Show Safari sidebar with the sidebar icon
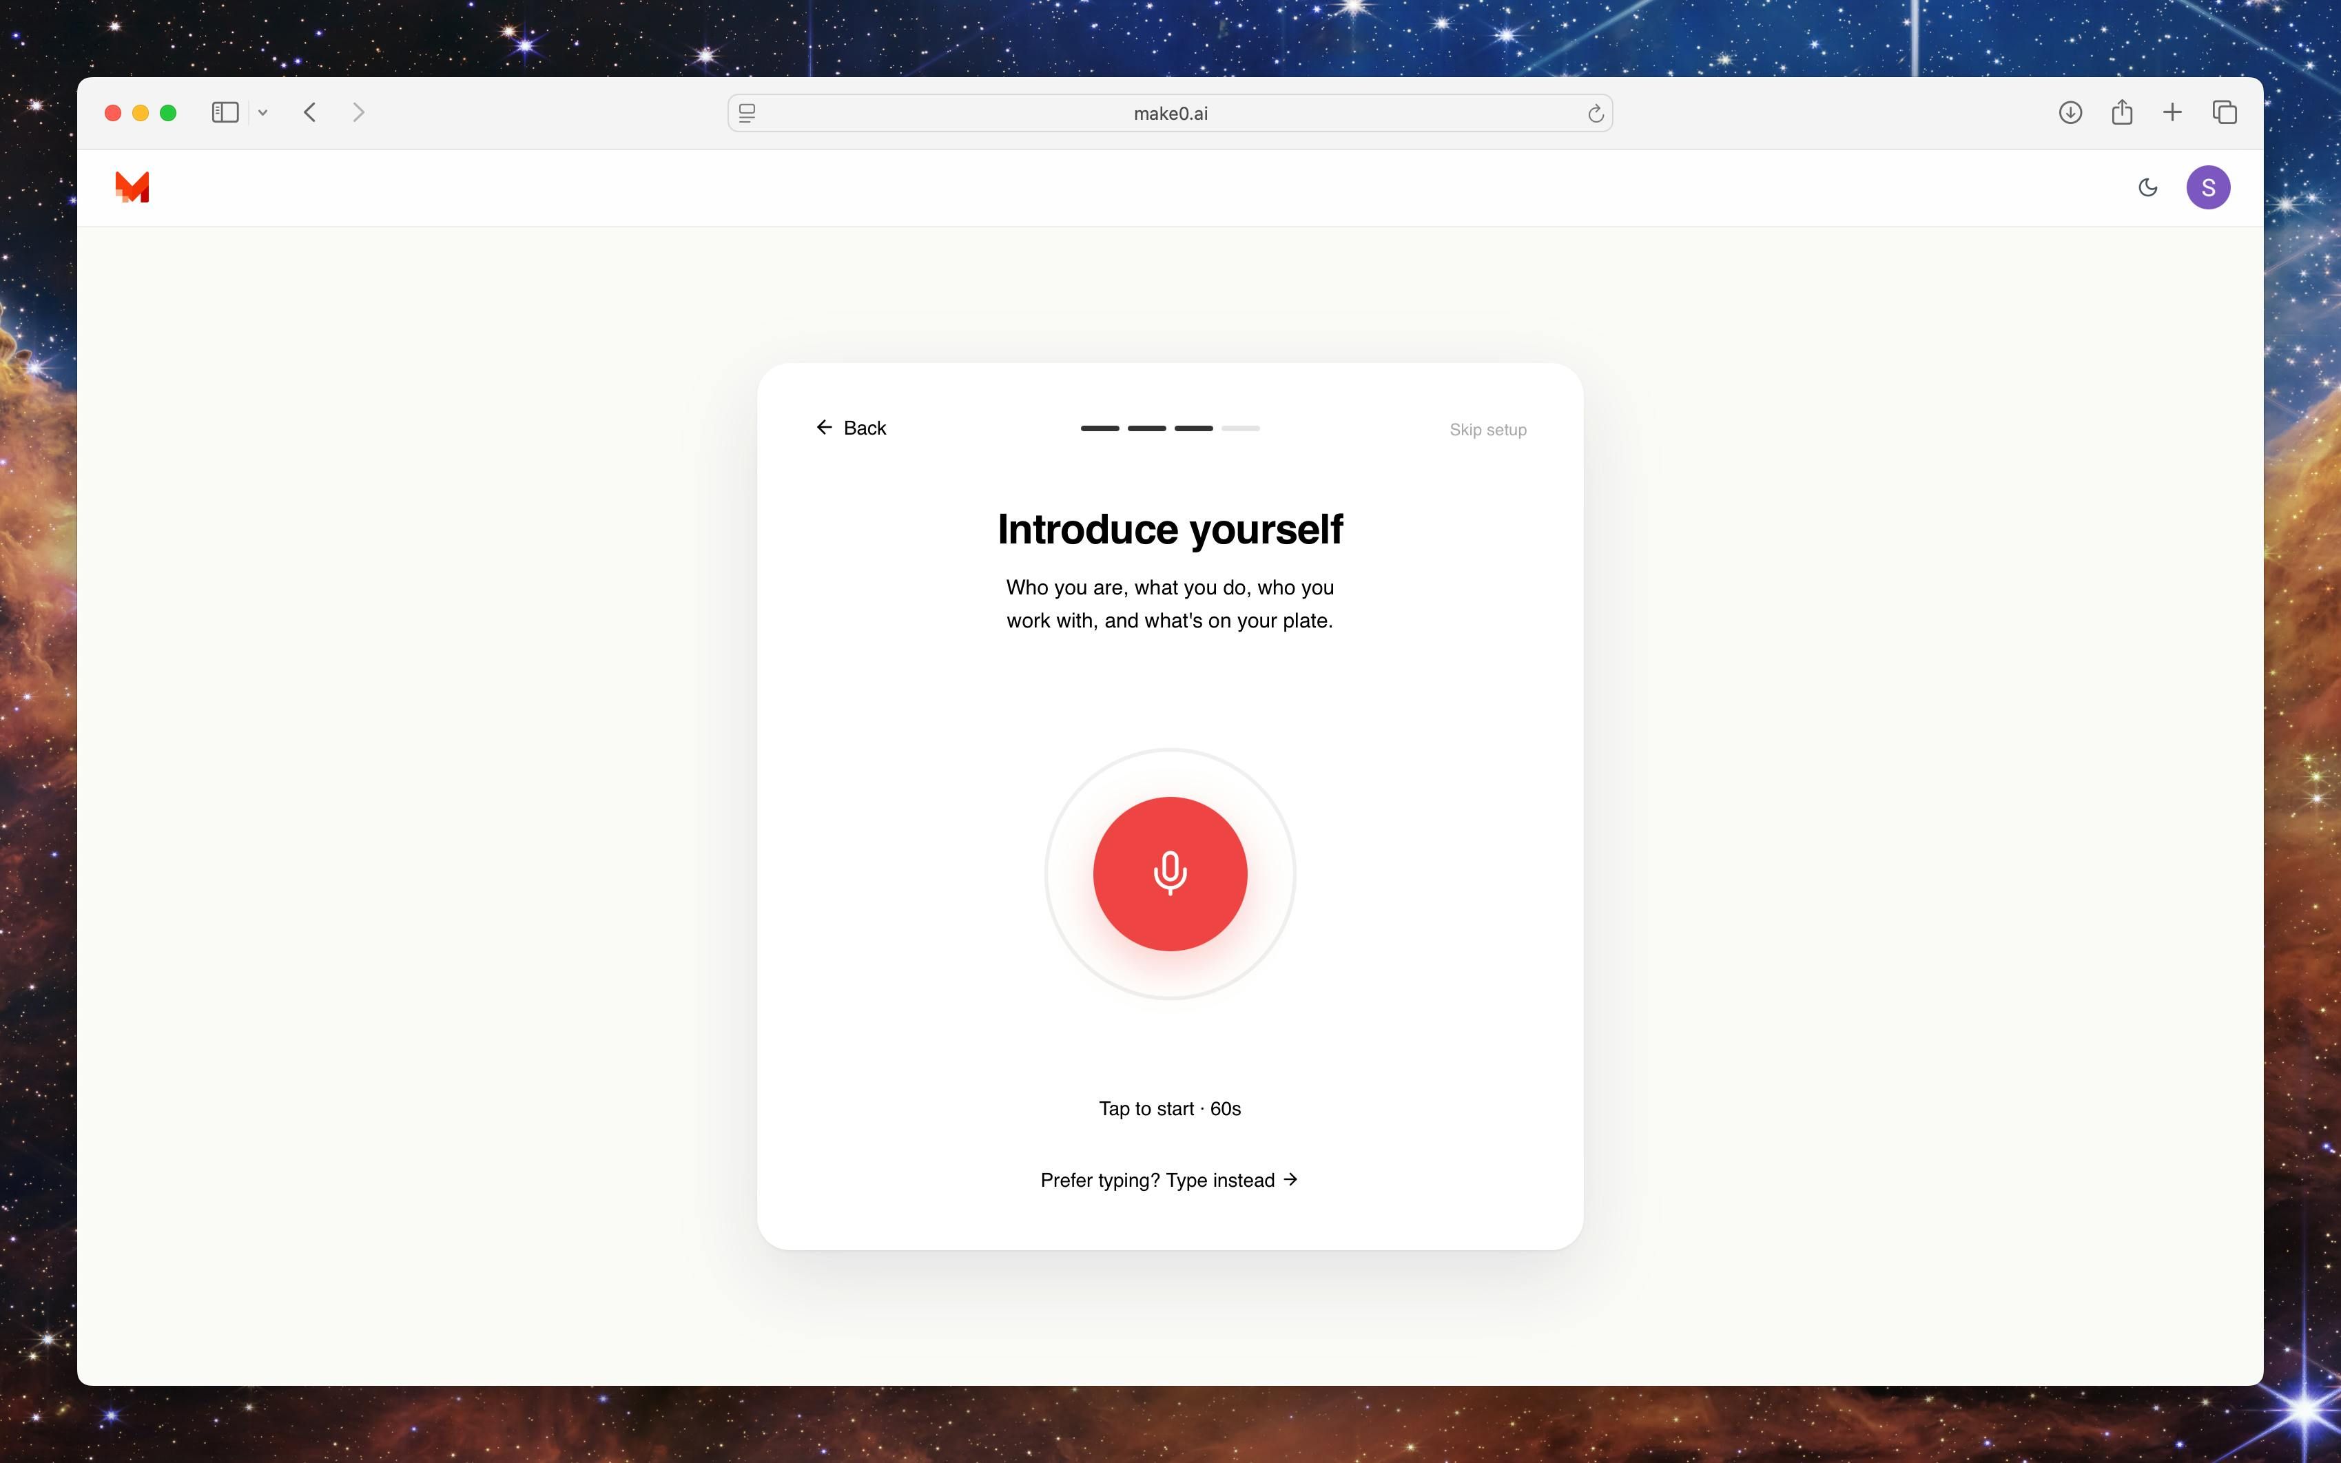This screenshot has width=2341, height=1463. [225, 112]
